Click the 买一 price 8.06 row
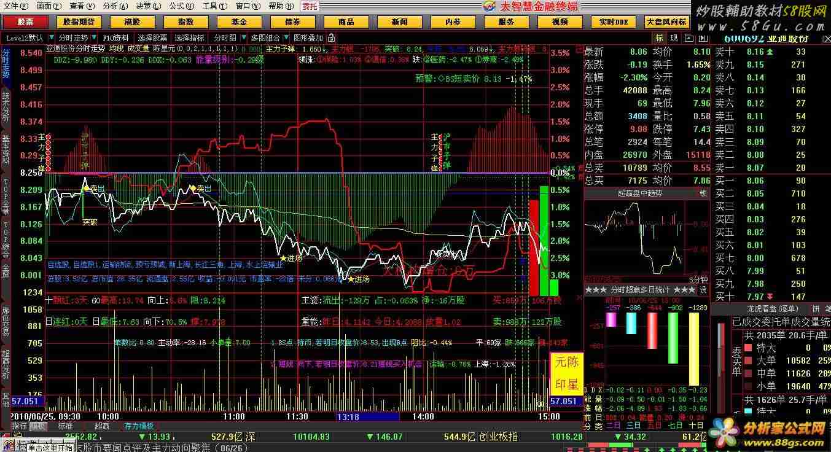 (x=771, y=181)
